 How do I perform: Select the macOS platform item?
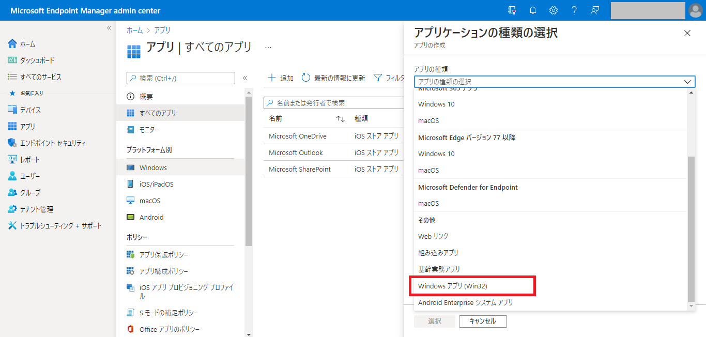(x=180, y=201)
